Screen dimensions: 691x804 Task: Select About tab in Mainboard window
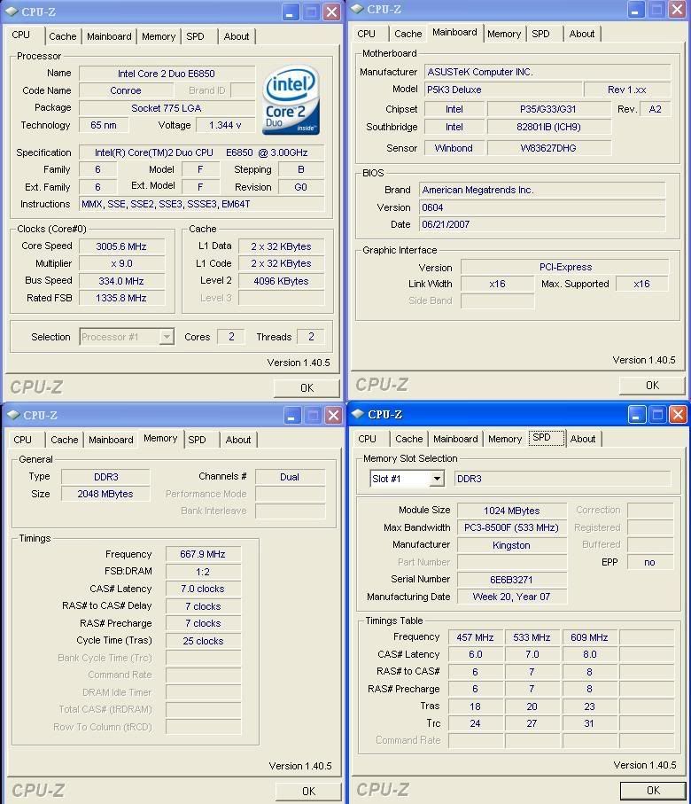point(582,34)
